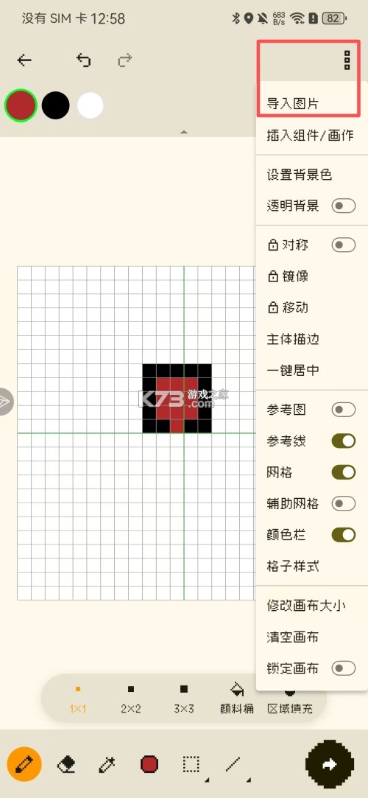Expand selection tool options corner arrow

206,780
